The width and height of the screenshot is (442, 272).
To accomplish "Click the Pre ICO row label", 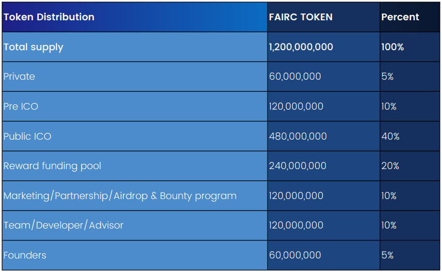I will tap(21, 106).
